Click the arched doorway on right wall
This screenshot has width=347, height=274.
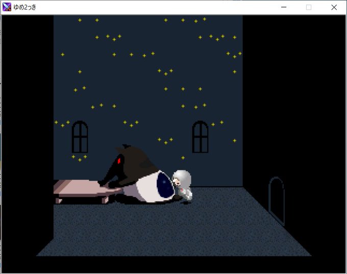pos(277,201)
